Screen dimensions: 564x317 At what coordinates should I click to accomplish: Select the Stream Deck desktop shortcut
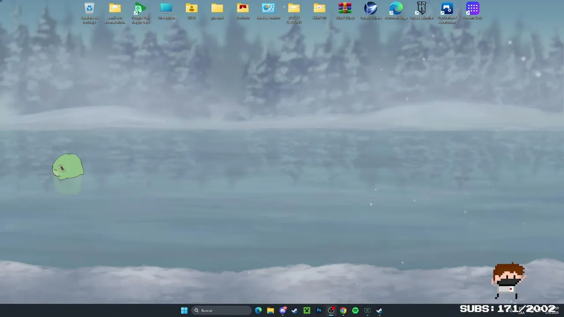coord(473,11)
